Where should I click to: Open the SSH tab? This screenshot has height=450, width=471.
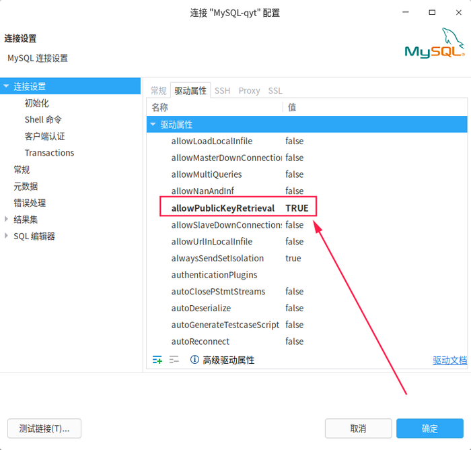[222, 90]
